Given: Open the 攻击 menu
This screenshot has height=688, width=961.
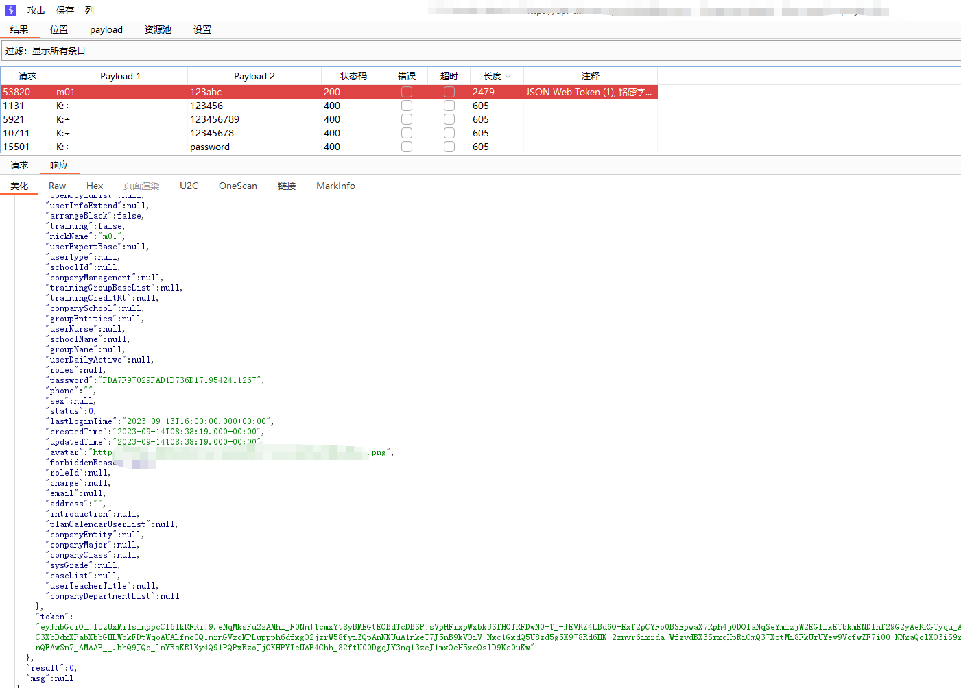Looking at the screenshot, I should coord(36,10).
